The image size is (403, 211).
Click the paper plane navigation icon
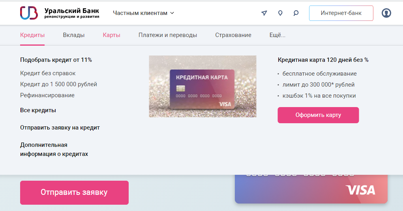point(264,13)
